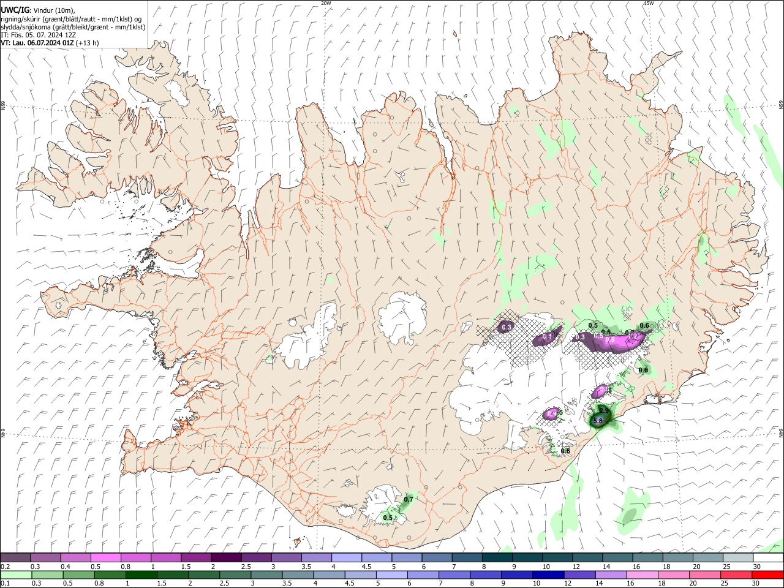Click the 'slydda/snjókoma' legend description line
784x588 pixels.
pos(73,27)
